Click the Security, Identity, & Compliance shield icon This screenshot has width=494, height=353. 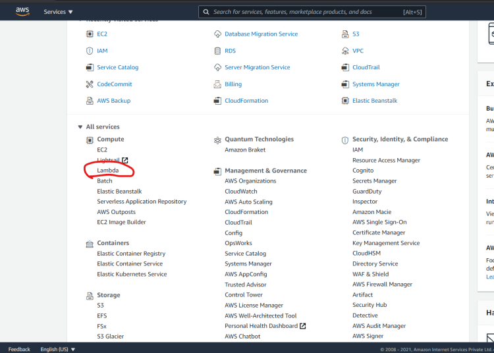pos(345,140)
